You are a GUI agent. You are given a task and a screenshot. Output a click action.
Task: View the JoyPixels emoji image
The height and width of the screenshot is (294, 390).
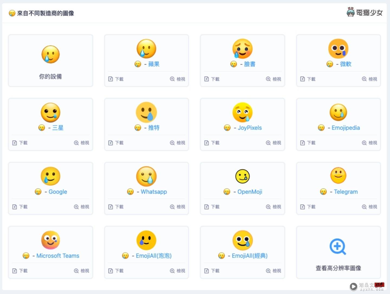(x=274, y=143)
